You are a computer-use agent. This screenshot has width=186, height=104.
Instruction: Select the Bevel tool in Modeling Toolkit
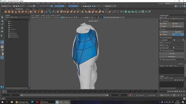[178, 24]
